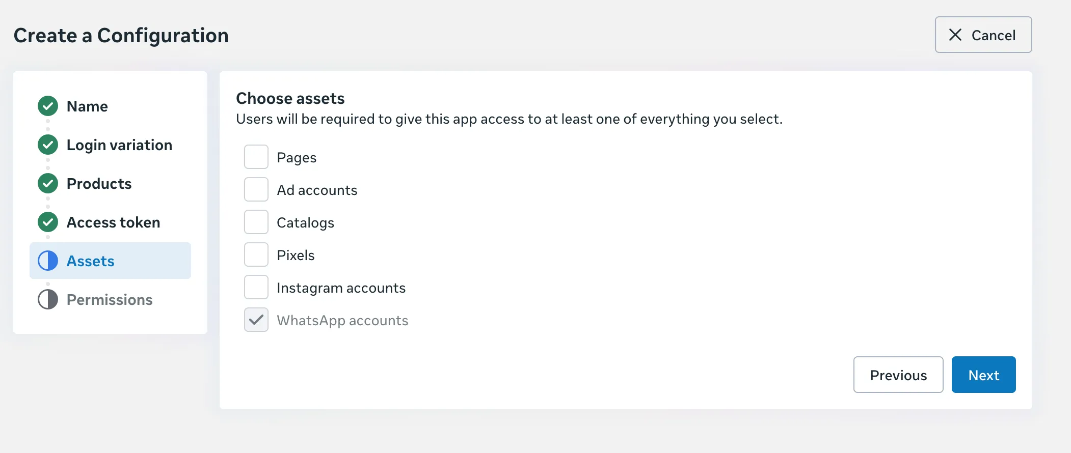Click the checkmark icon next to Login variation
Screen dimensions: 1071x453
48,145
